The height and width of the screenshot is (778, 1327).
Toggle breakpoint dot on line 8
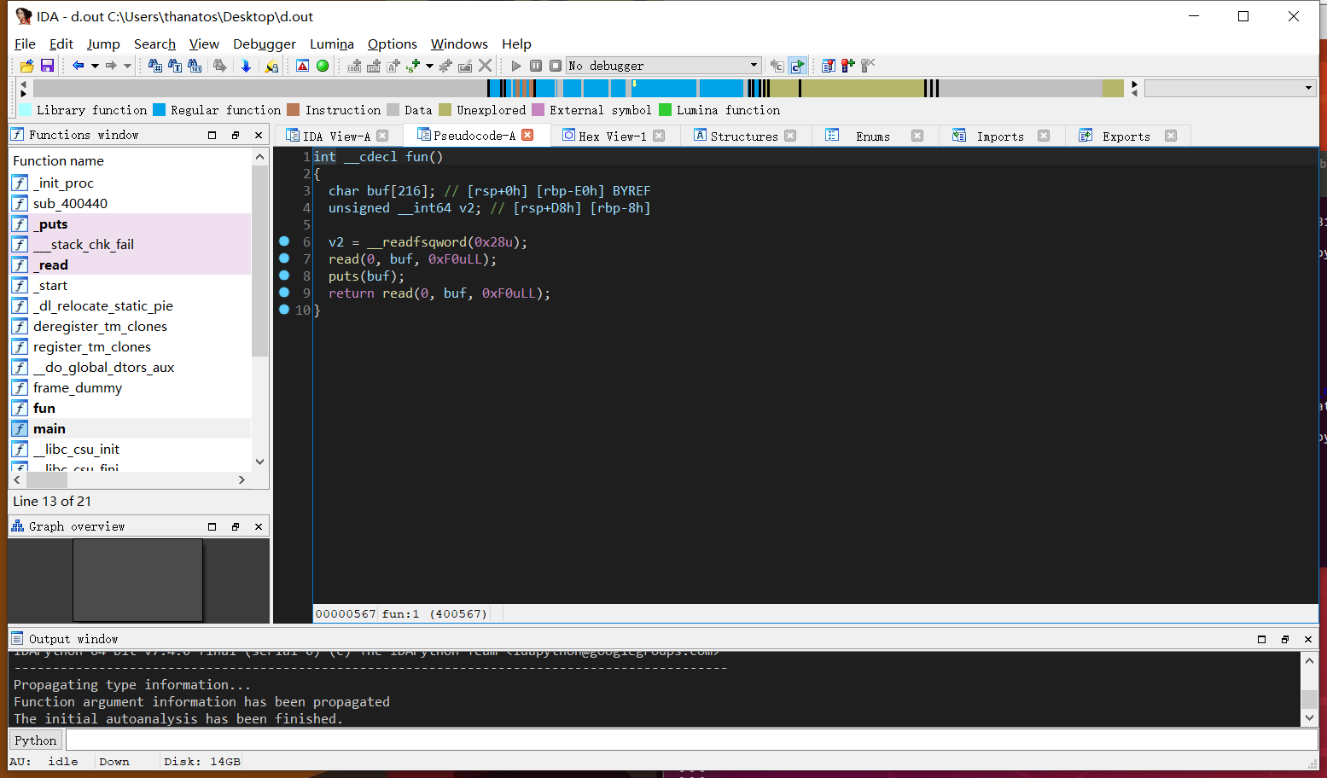pos(284,276)
